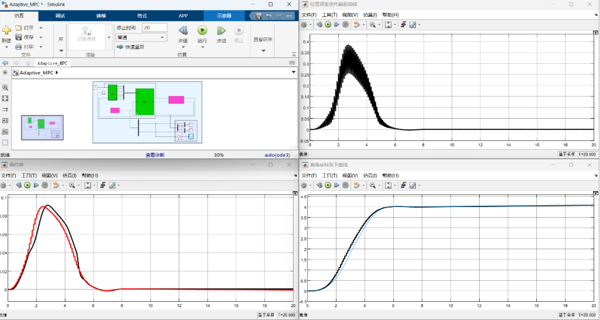Open the 普通 simulation mode combo box
The image size is (600, 320).
tap(141, 37)
